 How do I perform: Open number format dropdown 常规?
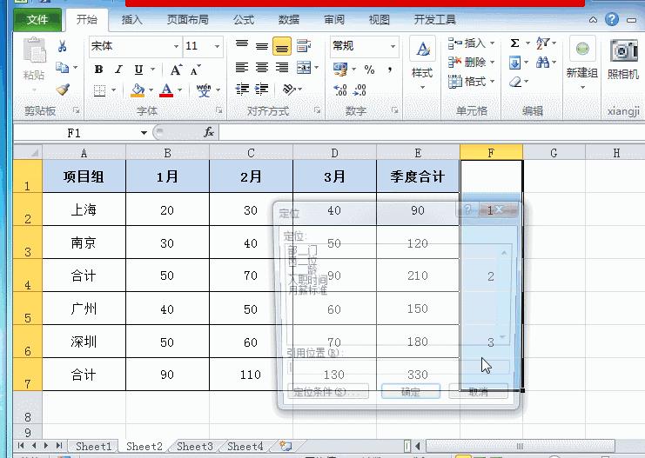pyautogui.click(x=393, y=46)
